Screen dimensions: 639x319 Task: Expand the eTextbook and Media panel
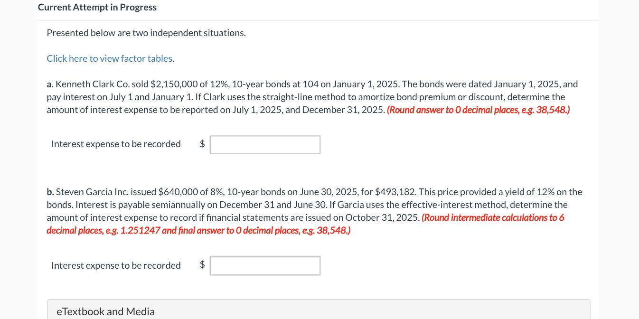tap(105, 311)
